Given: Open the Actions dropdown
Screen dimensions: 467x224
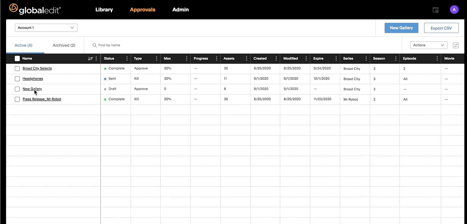Looking at the screenshot, I should coord(429,45).
